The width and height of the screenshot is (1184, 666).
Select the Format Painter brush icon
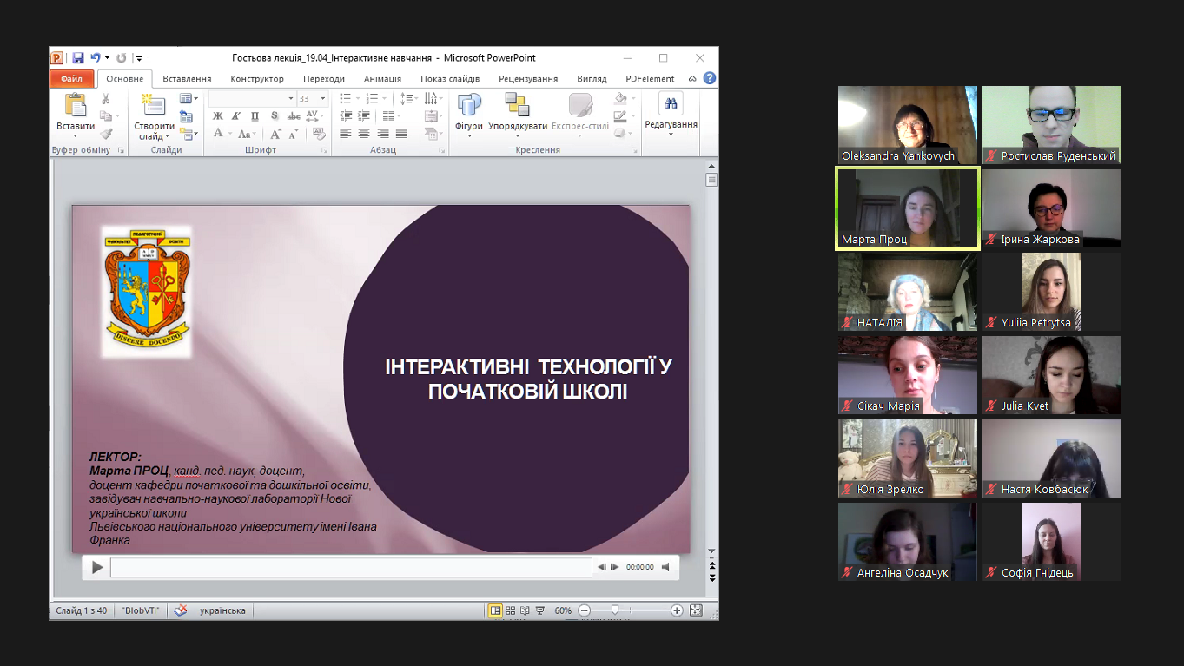pyautogui.click(x=106, y=134)
